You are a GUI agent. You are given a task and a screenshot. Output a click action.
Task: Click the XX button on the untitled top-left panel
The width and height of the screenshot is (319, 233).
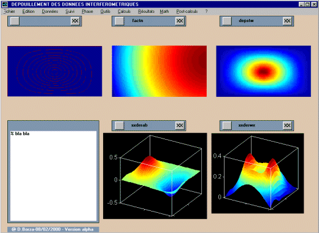click(x=75, y=21)
